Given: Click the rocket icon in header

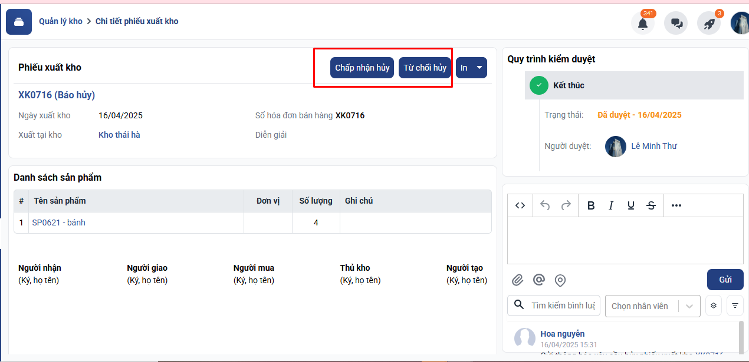Looking at the screenshot, I should 709,24.
